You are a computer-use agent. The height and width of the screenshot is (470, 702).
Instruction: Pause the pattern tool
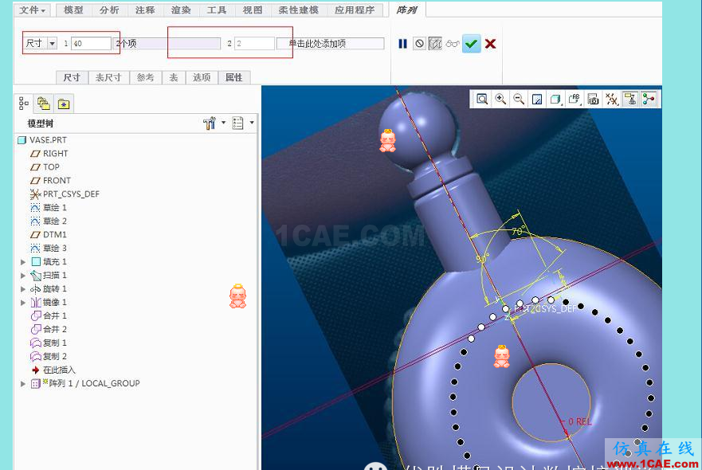(402, 44)
